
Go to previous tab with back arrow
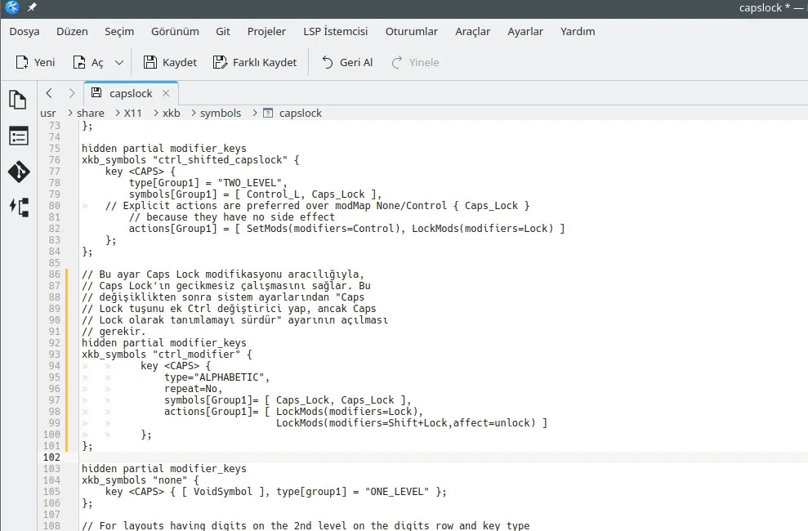49,93
